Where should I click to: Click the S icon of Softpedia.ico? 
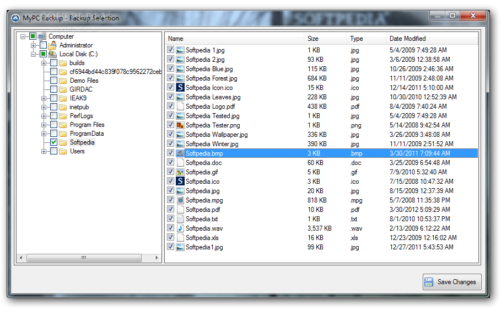pos(180,182)
